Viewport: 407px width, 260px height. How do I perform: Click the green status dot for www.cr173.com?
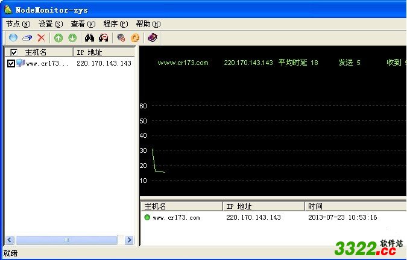(x=147, y=217)
